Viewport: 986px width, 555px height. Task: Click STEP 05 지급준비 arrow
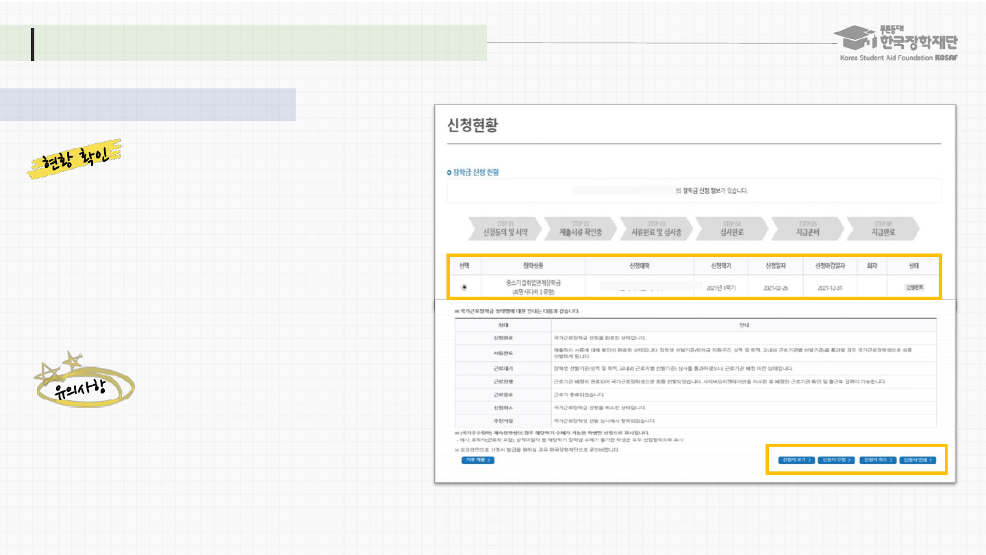(x=807, y=229)
